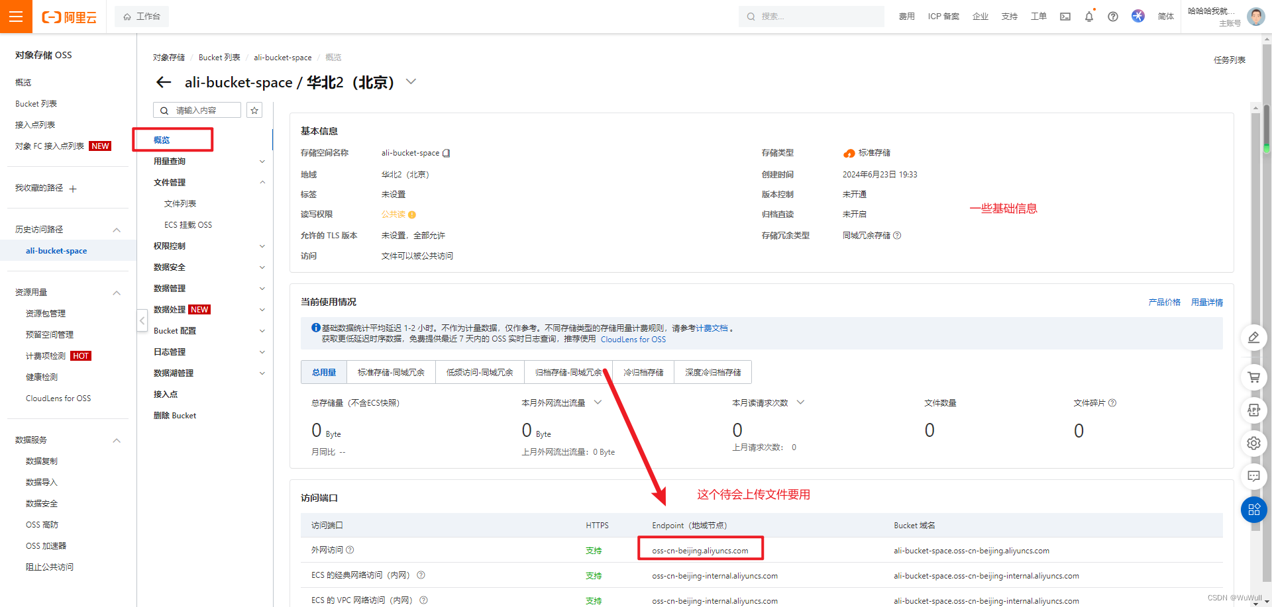Focus the '请输入内容' menu search field
This screenshot has width=1272, height=607.
197,111
